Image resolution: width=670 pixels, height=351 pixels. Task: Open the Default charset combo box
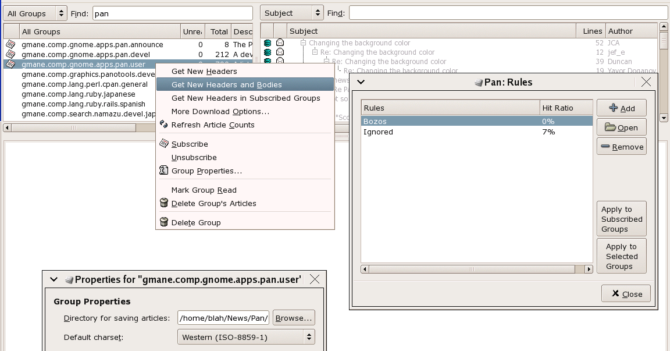click(246, 337)
